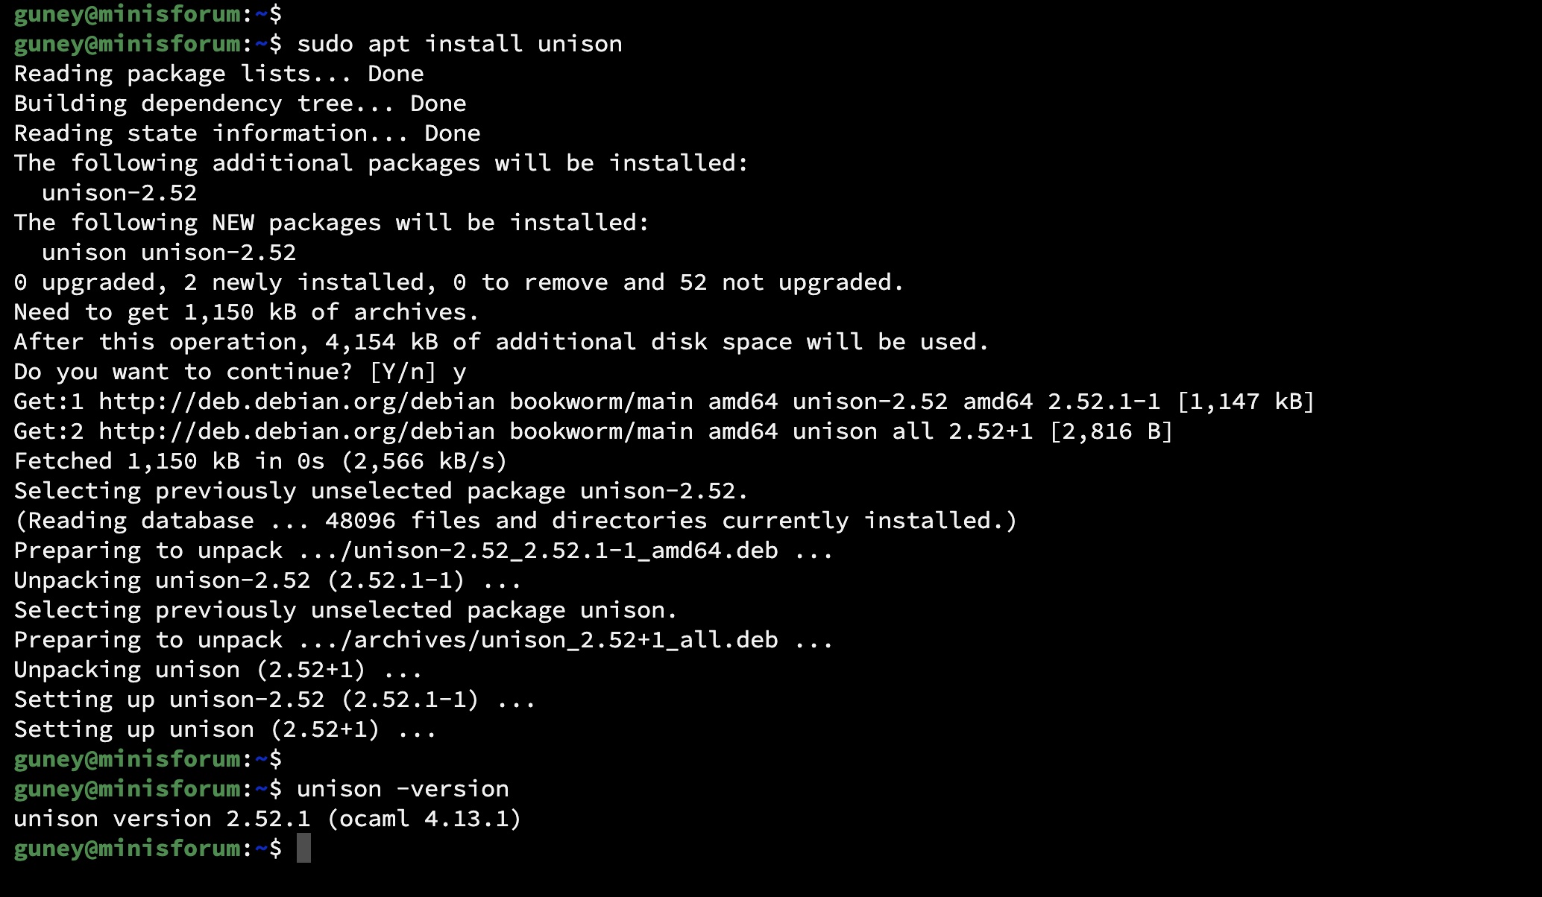Viewport: 1542px width, 897px height.
Task: Open the Get:2 deb.debian.org URL
Action: 296,431
